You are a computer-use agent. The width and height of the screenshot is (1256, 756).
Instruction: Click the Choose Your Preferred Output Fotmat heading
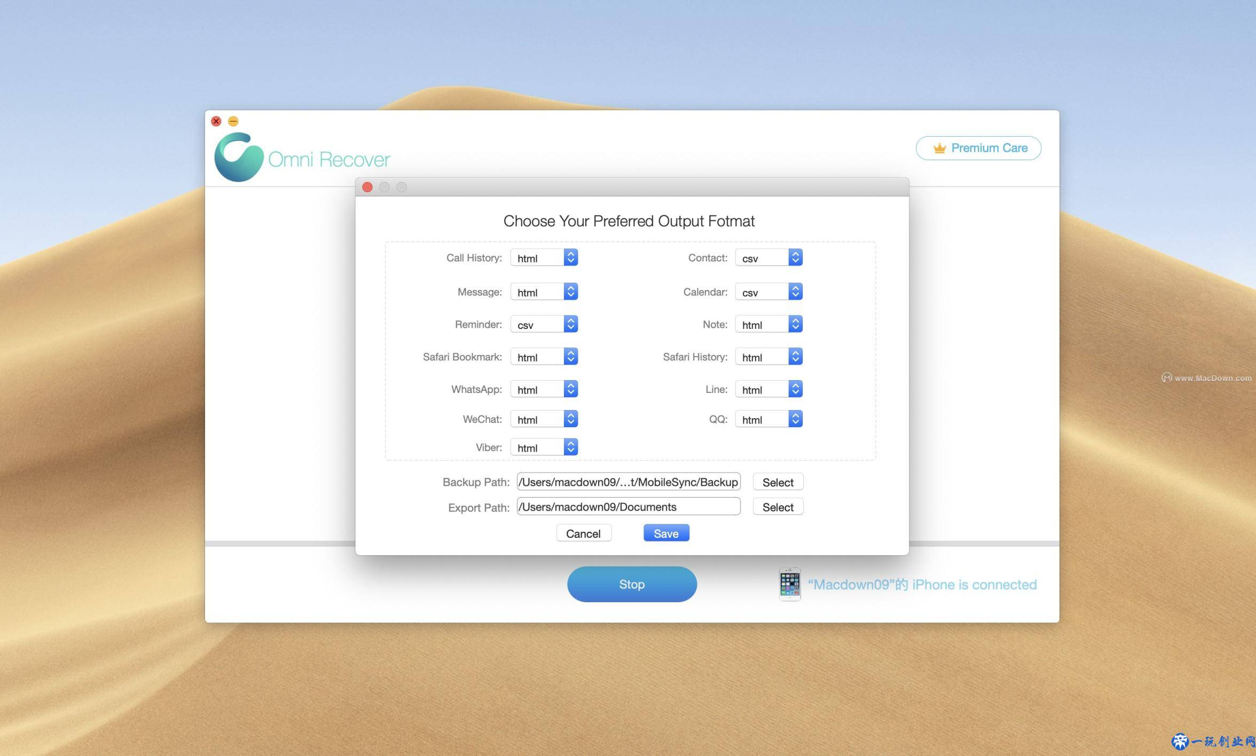pyautogui.click(x=629, y=221)
